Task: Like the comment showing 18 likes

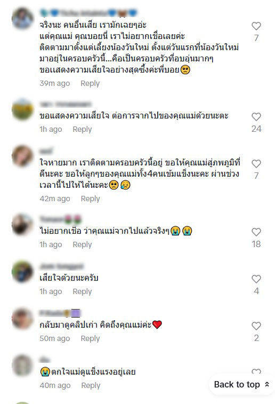Action: 256,232
